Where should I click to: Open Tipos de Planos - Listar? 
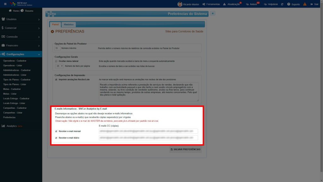pos(15,84)
